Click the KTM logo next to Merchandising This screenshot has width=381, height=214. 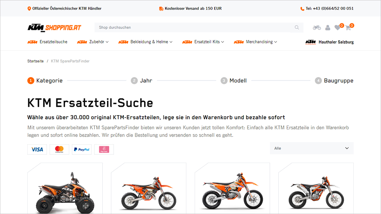click(x=239, y=42)
